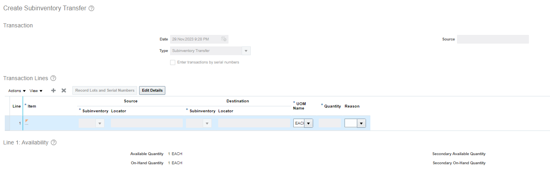The width and height of the screenshot is (550, 169).
Task: Open the Actions menu
Action: [17, 90]
